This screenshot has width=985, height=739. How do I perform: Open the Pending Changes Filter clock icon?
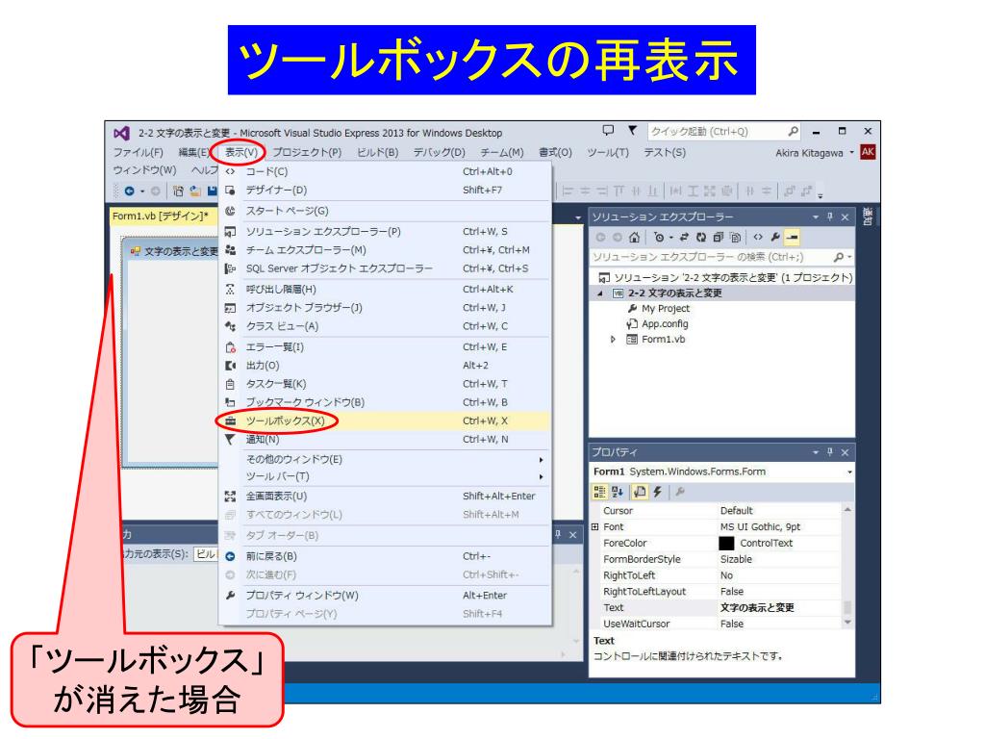659,238
